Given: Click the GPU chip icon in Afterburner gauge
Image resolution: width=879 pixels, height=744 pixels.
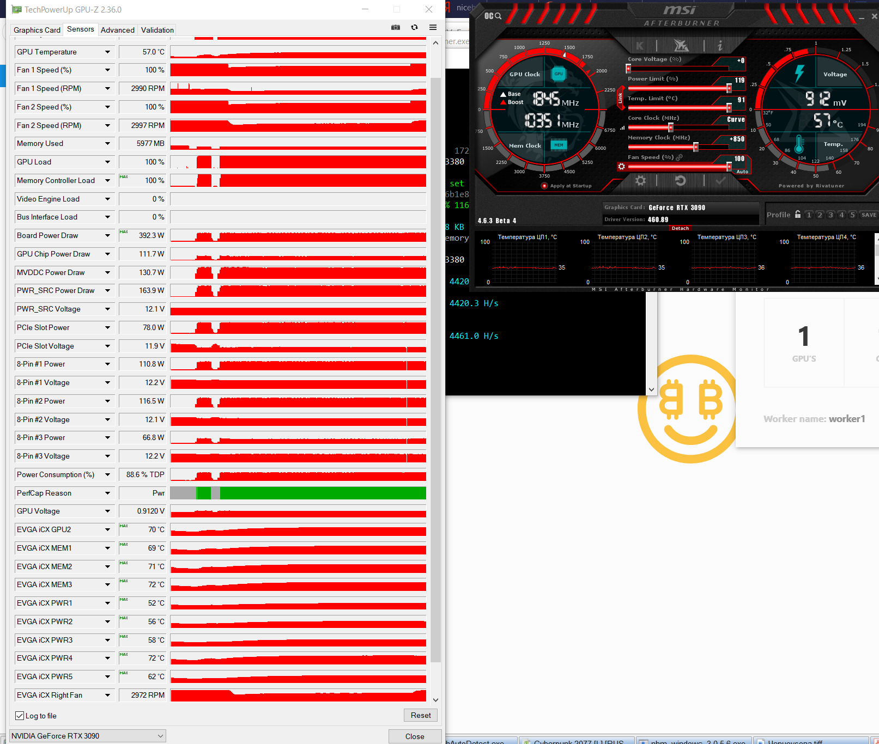Looking at the screenshot, I should pos(559,74).
